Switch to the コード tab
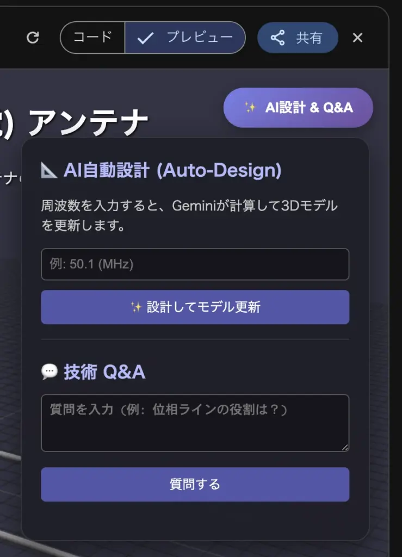The image size is (402, 557). [93, 38]
